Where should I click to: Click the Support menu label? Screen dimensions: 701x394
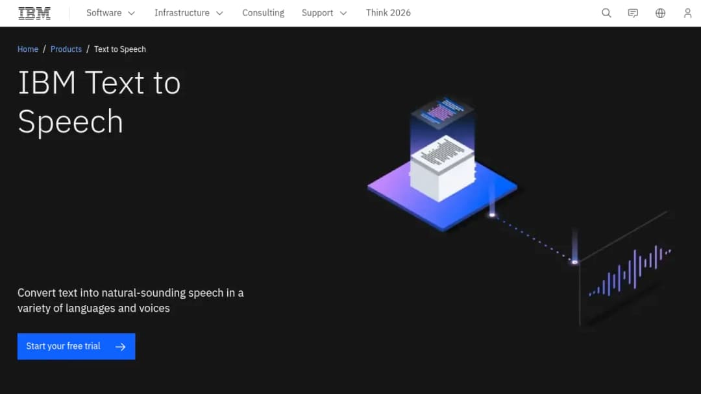tap(317, 13)
